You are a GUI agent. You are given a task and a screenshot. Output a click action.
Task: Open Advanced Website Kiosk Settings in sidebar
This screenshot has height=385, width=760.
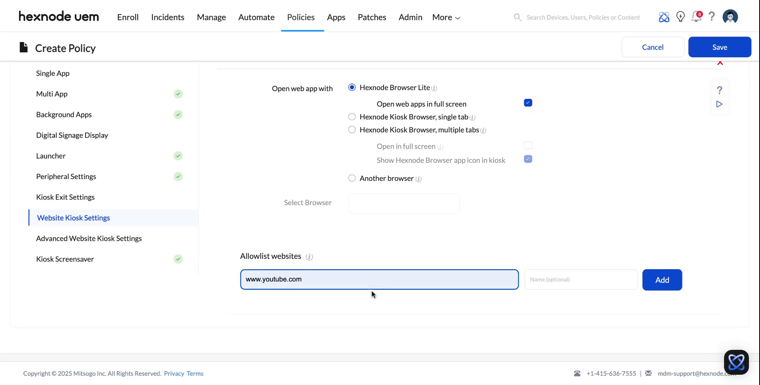coord(89,238)
